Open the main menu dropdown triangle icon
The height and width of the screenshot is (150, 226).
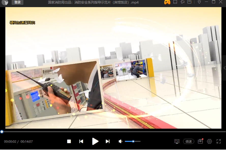(x=199, y=2)
